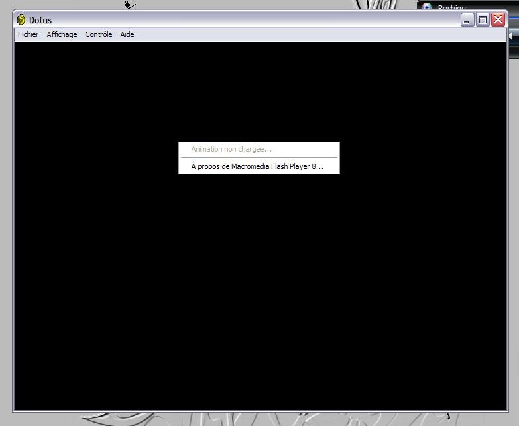The height and width of the screenshot is (426, 519).
Task: Open the Contrôle menu
Action: point(98,34)
